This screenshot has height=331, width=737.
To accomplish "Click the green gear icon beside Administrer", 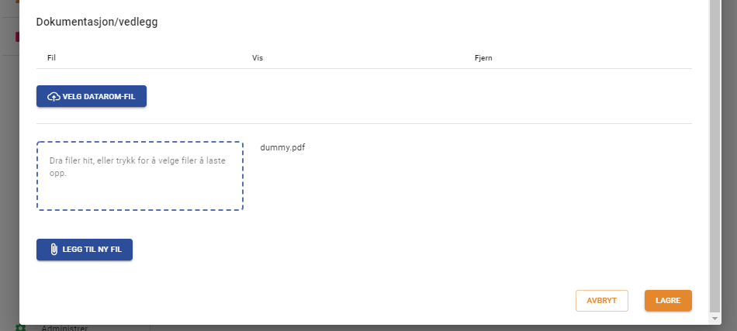I will 21,328.
